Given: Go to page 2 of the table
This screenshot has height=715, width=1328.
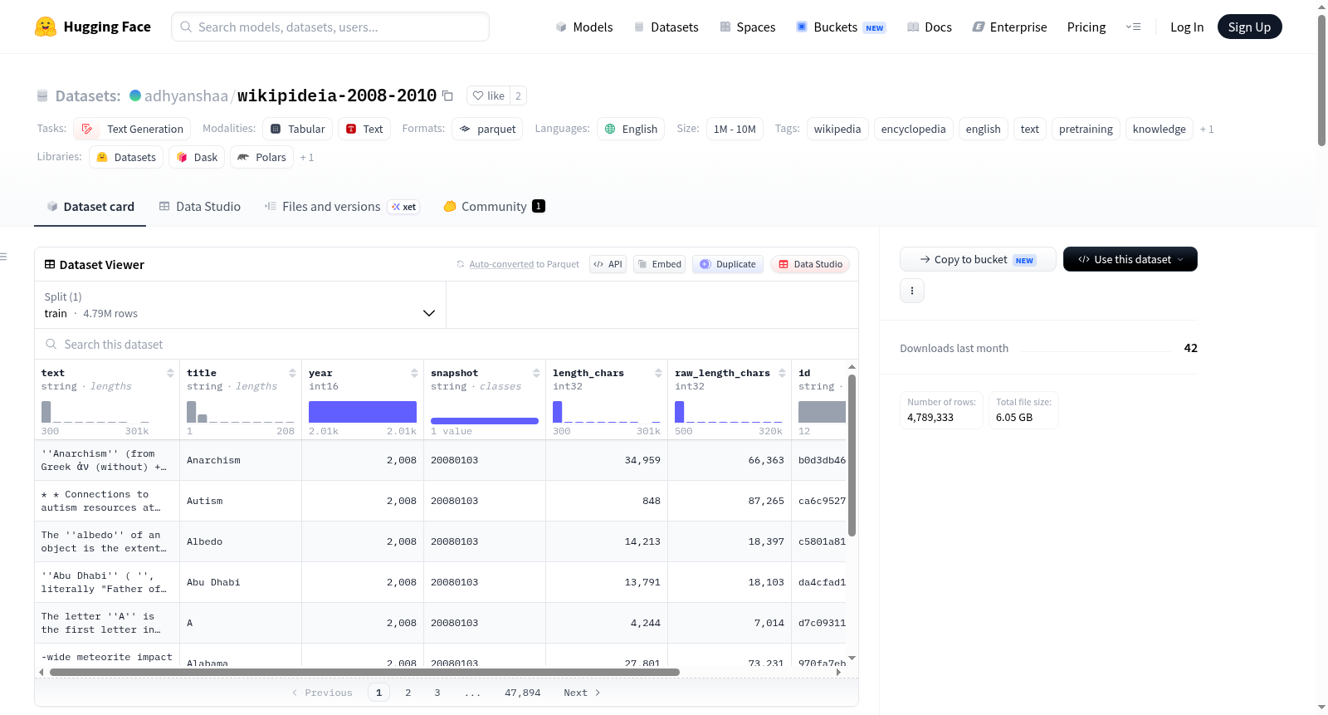Looking at the screenshot, I should 408,693.
